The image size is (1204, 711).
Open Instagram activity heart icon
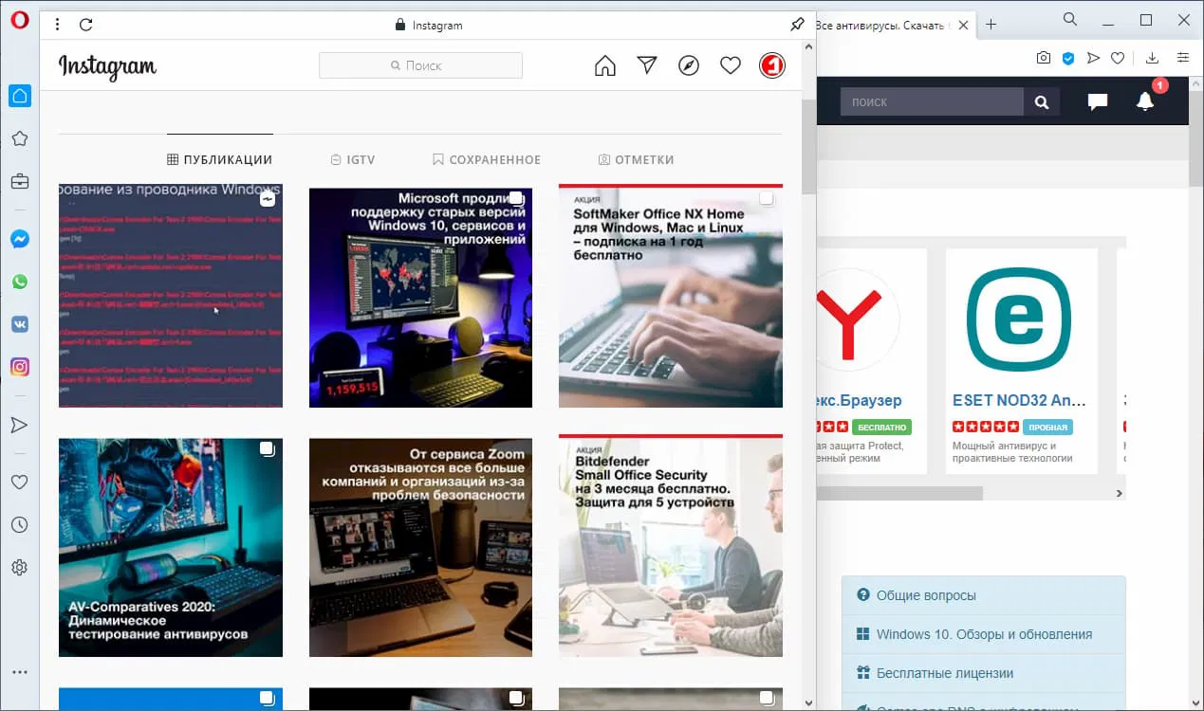[x=731, y=65]
